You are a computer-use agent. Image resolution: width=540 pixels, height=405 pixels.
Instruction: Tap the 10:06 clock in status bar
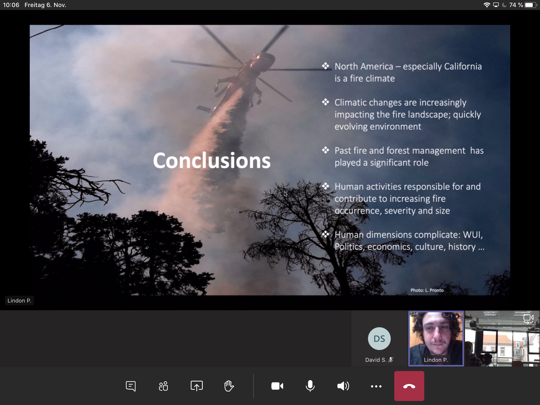tap(11, 5)
